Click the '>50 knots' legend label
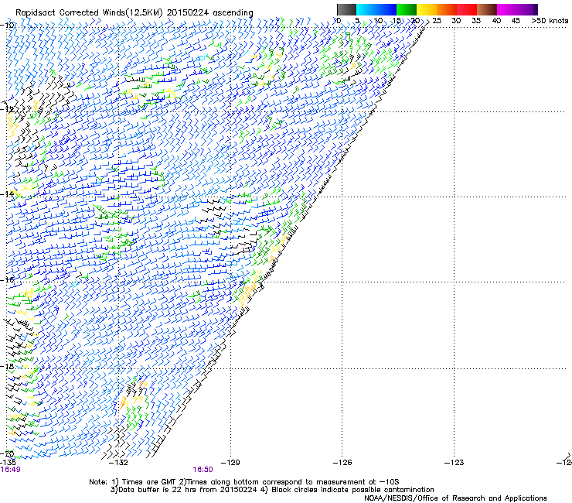The image size is (572, 503). tap(550, 20)
